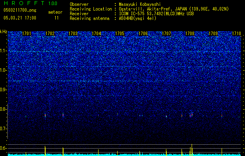Click the 1.0 kHz frequency label
The height and width of the screenshot is (156, 245).
click(x=3, y=70)
